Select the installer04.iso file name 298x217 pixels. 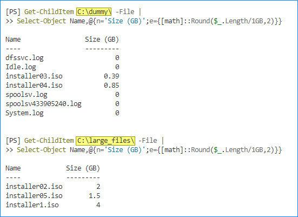pos(34,86)
